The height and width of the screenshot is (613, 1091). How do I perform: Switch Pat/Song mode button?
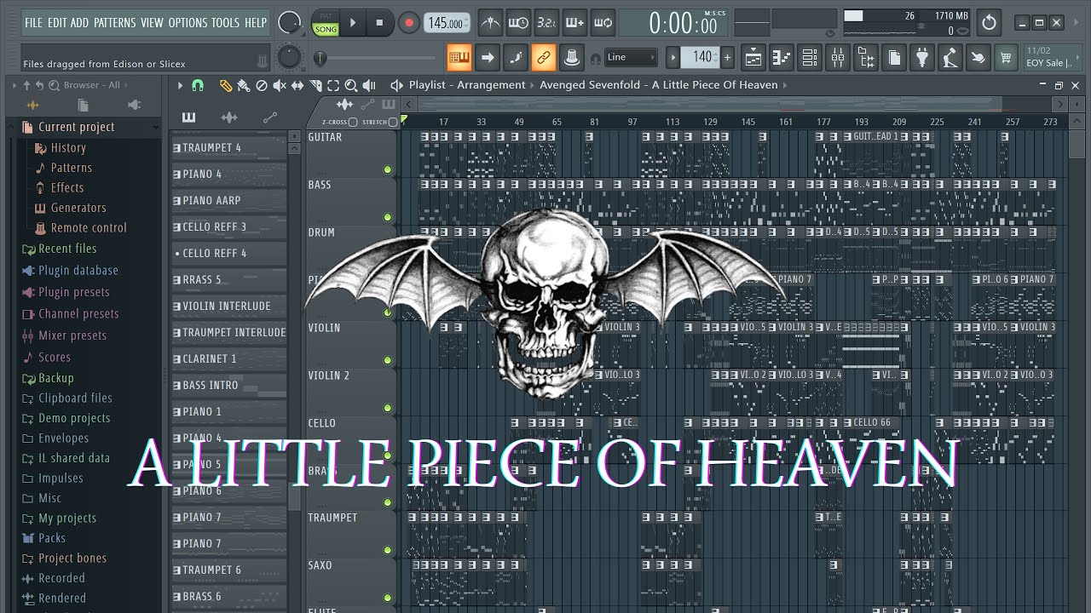326,23
